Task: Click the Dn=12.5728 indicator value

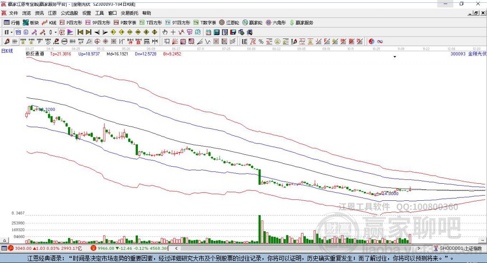Action: coord(146,54)
